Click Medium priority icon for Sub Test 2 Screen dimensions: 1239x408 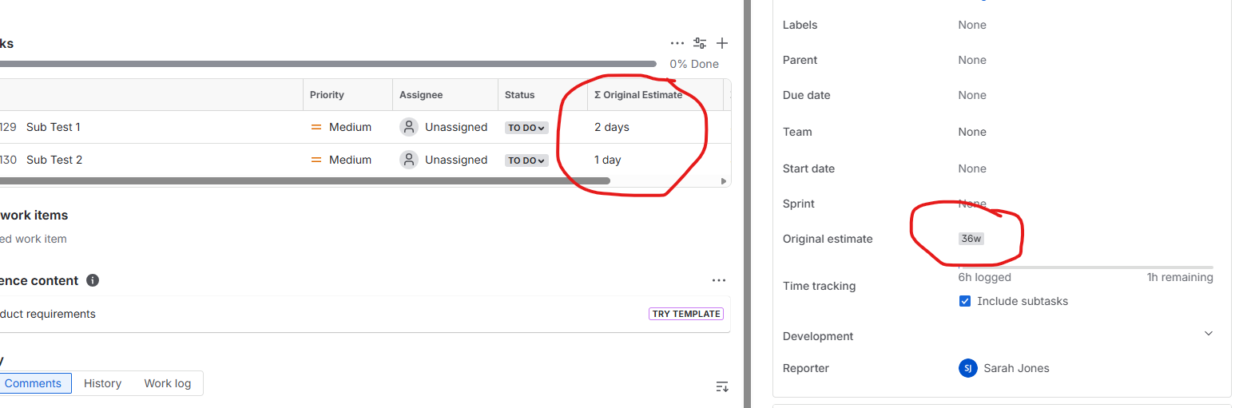[x=316, y=160]
